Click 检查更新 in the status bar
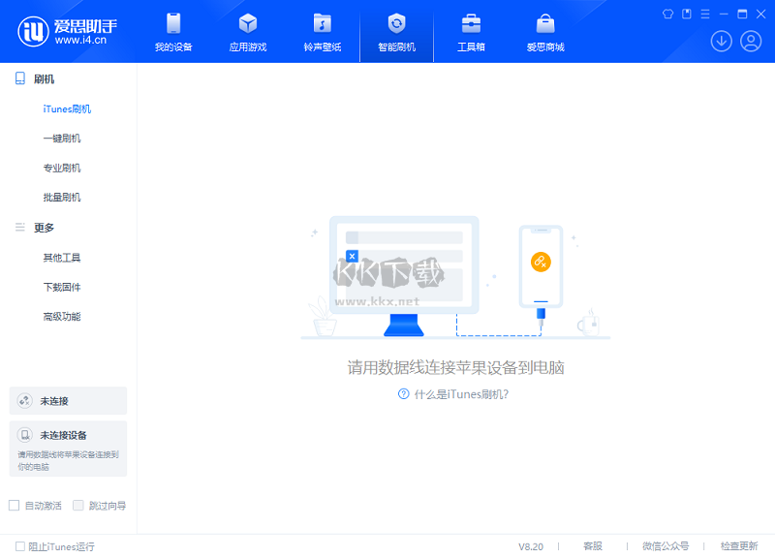Viewport: 775px width, 558px height. [739, 546]
